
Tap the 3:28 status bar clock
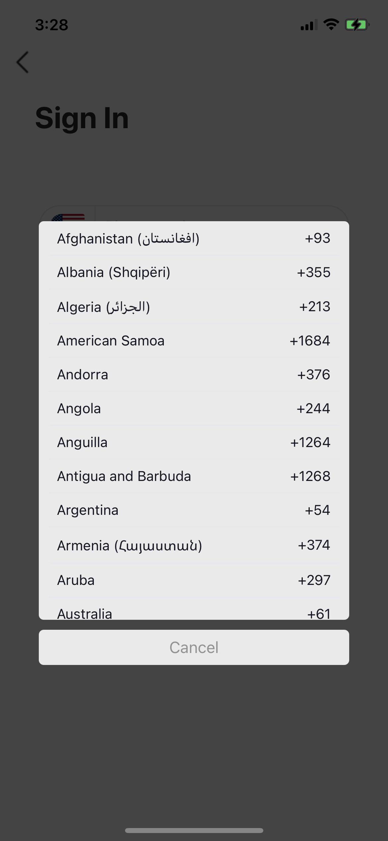[x=52, y=25]
